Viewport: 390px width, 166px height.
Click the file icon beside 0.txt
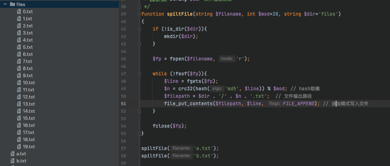[x=19, y=11]
